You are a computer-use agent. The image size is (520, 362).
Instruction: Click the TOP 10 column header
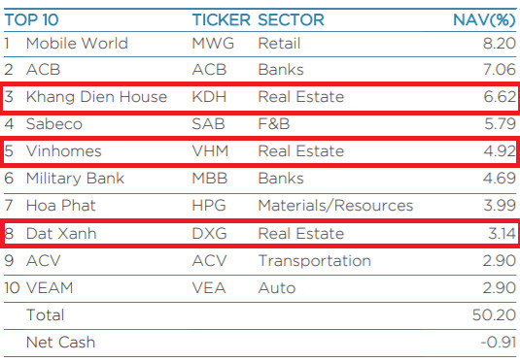(x=31, y=19)
